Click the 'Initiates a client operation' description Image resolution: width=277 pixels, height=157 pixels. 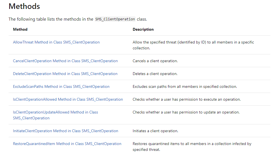click(155, 131)
